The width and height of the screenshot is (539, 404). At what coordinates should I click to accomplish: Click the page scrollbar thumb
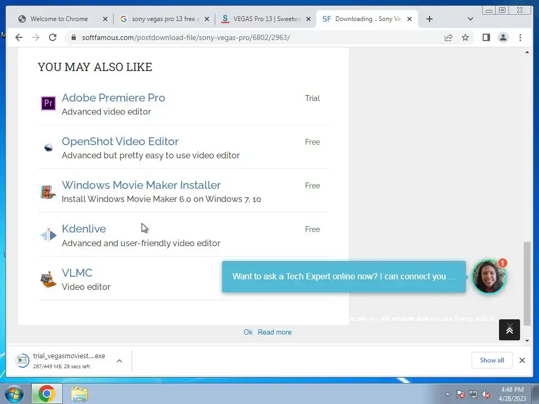[x=527, y=284]
